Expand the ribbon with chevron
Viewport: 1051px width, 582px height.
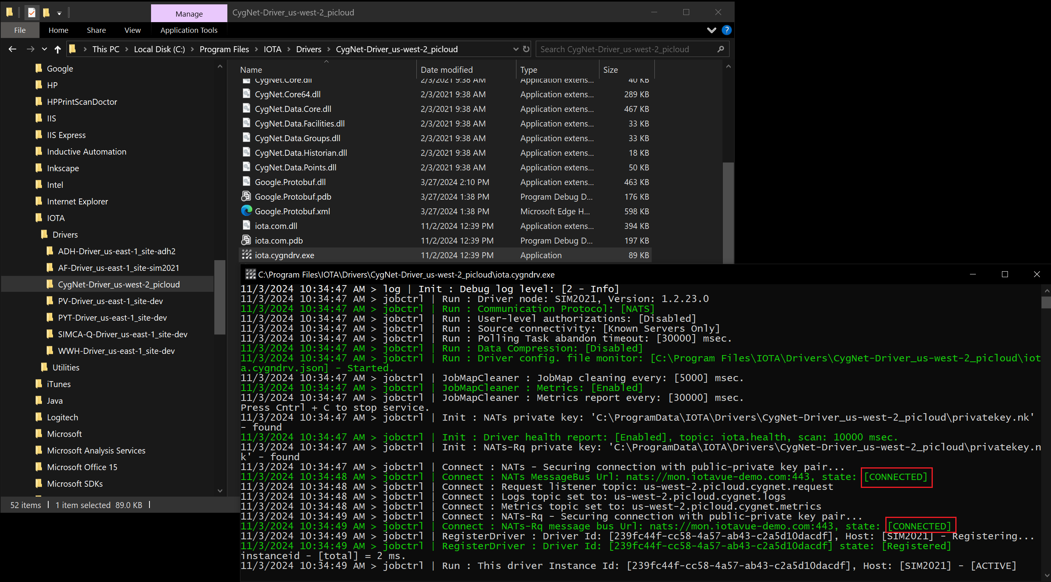[x=712, y=30]
